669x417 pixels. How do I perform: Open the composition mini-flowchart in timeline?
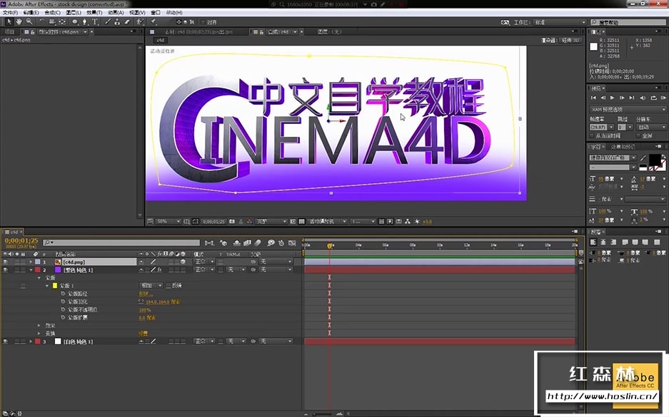pyautogui.click(x=209, y=243)
